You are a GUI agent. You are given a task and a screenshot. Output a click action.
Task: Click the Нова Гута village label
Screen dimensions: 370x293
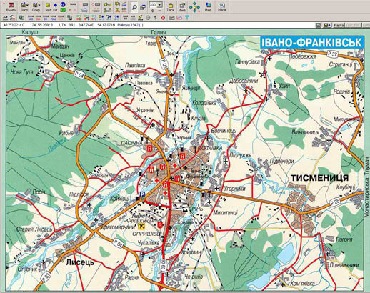pyautogui.click(x=21, y=71)
